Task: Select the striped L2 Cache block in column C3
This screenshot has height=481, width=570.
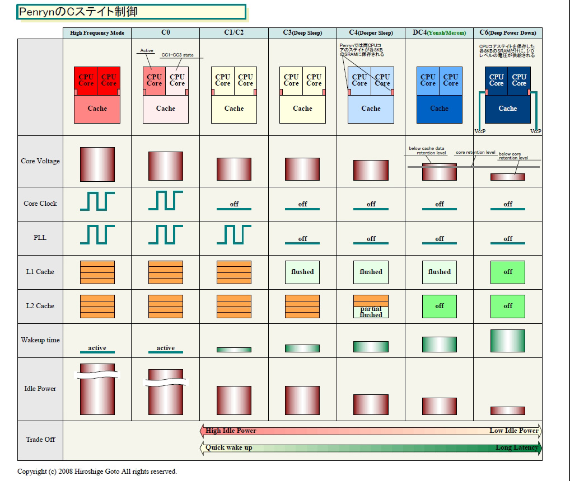Action: coord(302,306)
